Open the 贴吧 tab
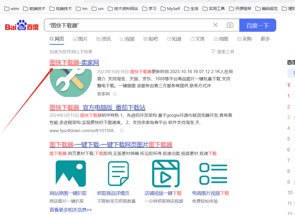Image resolution: width=295 pixels, height=215 pixels. [x=151, y=39]
